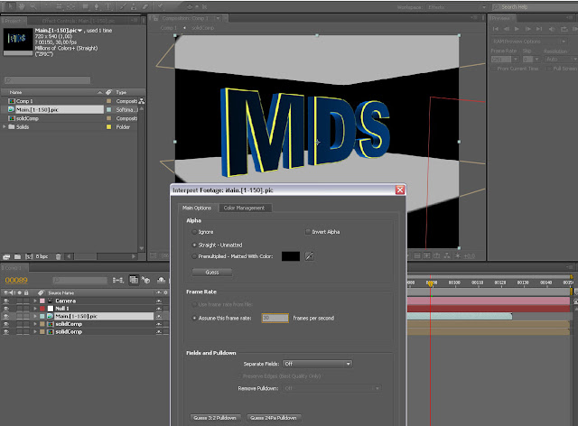This screenshot has width=578, height=426.
Task: Select the Preview panel tab
Action: [x=500, y=18]
